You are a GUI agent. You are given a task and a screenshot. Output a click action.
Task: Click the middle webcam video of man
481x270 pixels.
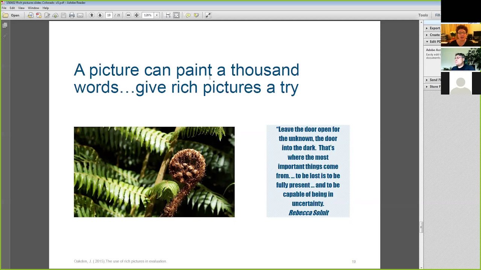(461, 59)
